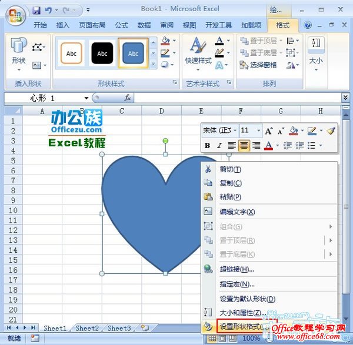Open shape outline pencil in 形状样式 group
This screenshot has height=345, width=353.
click(x=165, y=53)
